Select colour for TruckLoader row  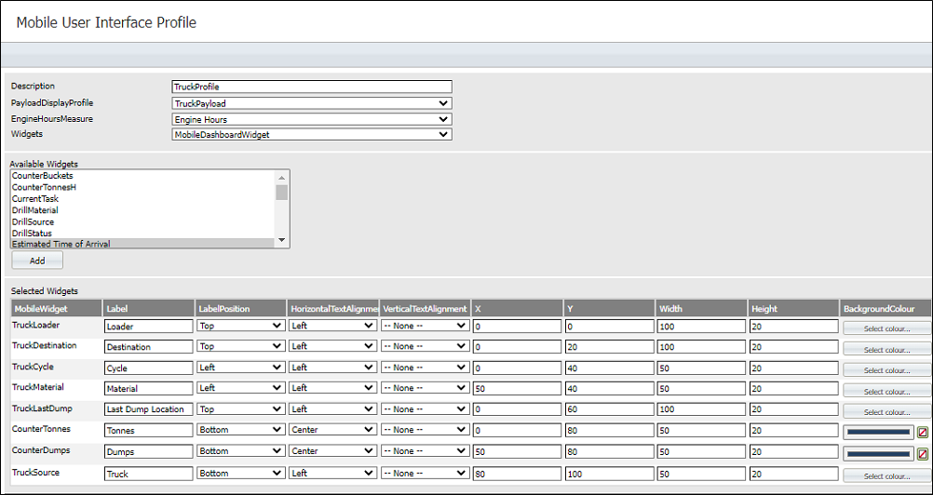(886, 328)
